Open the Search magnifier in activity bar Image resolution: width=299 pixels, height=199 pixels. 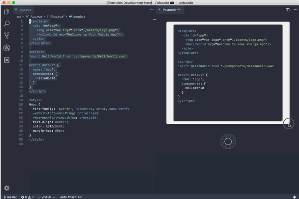click(6, 24)
